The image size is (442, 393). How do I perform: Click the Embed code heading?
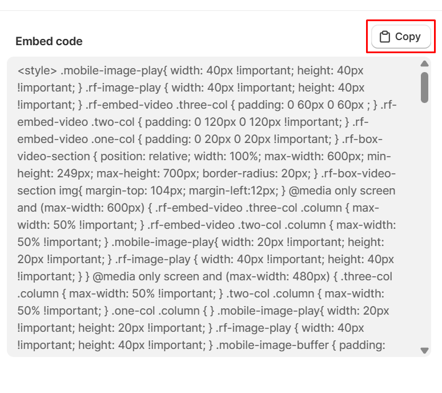point(49,41)
